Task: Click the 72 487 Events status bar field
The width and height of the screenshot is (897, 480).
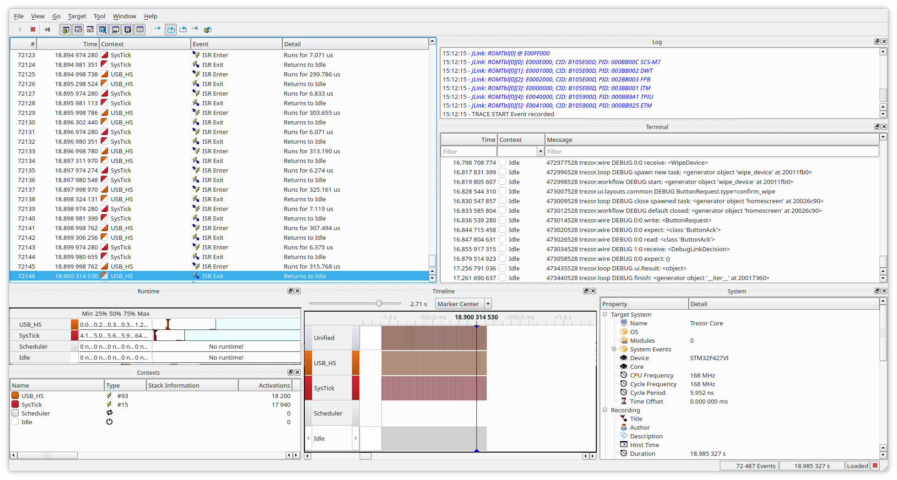Action: pyautogui.click(x=749, y=465)
